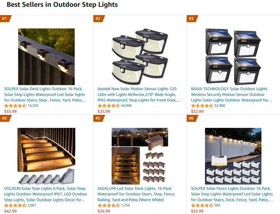The width and height of the screenshot is (280, 214).
Task: Click the star rating beside 565 reviews
Action: [x=202, y=205]
